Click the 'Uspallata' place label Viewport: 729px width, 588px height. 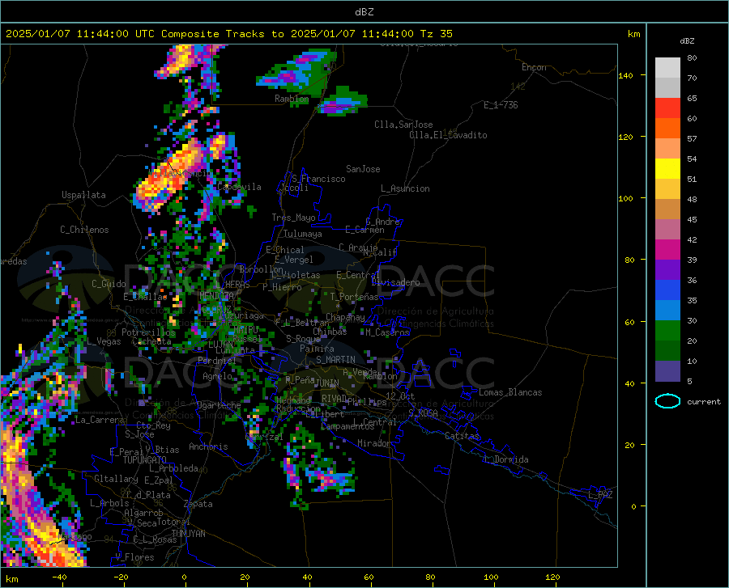coord(83,195)
